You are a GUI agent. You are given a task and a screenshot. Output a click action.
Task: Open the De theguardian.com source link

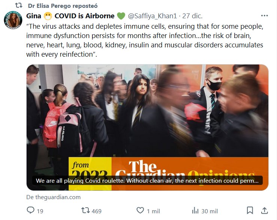54,197
